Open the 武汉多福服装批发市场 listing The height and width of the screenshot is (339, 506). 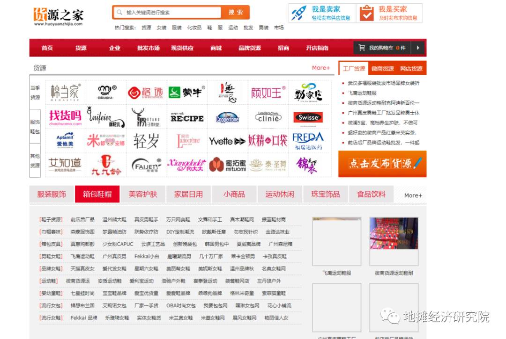(x=383, y=83)
